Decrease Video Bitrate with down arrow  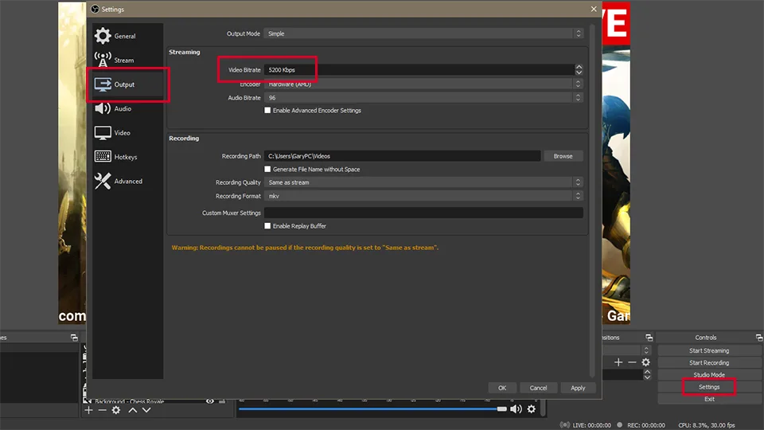click(x=579, y=72)
